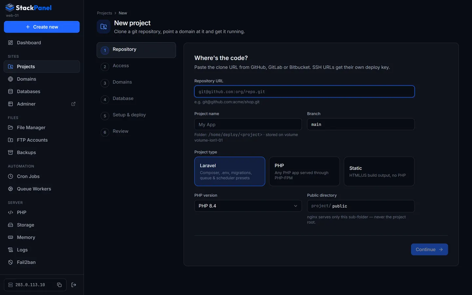Click the Adminer table icon
The width and height of the screenshot is (472, 295).
pyautogui.click(x=10, y=104)
